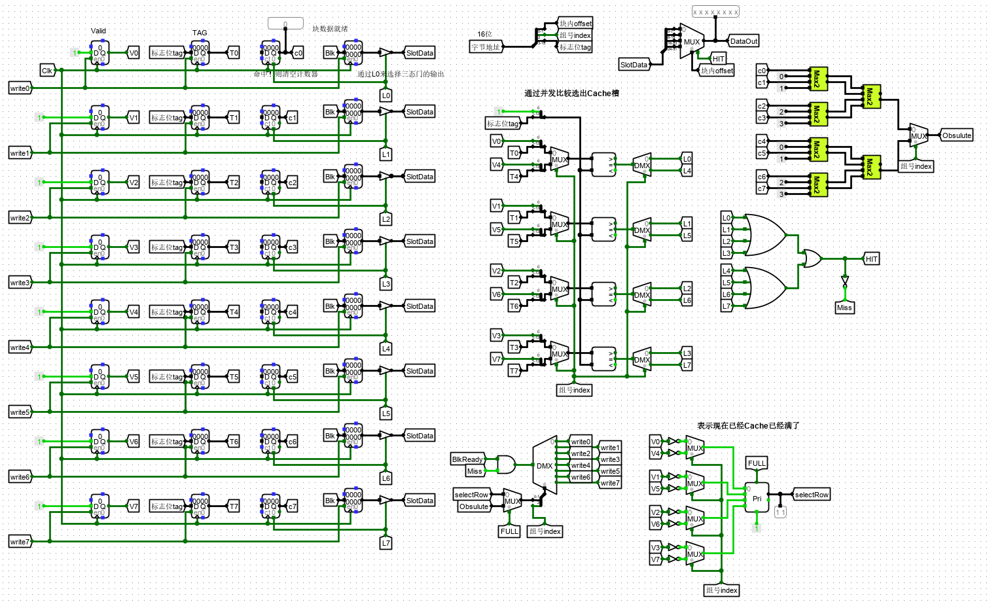Click the FULL tunnel above the Pri encoder
This screenshot has height=602, width=987.
(757, 463)
